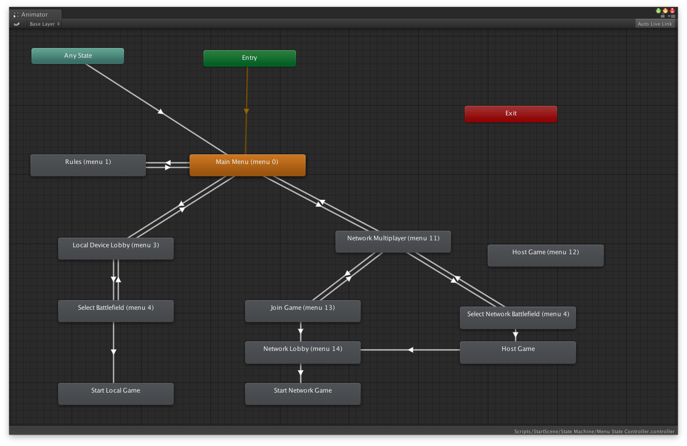Select the Any State node
This screenshot has height=446, width=687.
click(x=78, y=56)
